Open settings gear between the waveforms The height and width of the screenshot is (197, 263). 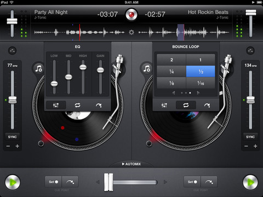pos(131,32)
